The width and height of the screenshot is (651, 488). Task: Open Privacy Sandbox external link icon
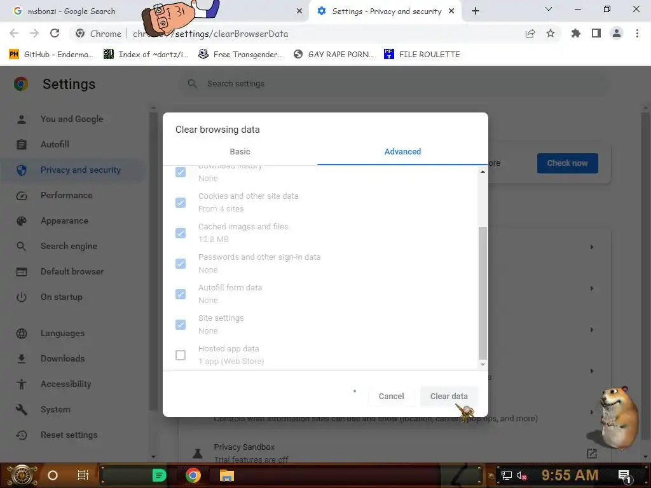[592, 454]
